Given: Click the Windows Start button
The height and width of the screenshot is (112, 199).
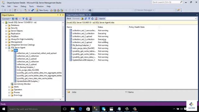Looking at the screenshot, I should click(x=4, y=109).
